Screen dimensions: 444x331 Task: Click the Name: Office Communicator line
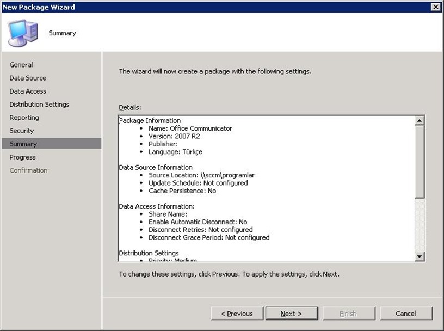190,128
